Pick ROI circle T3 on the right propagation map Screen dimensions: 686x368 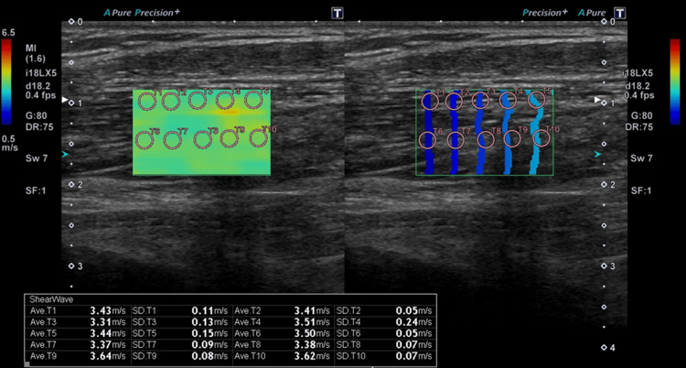481,101
